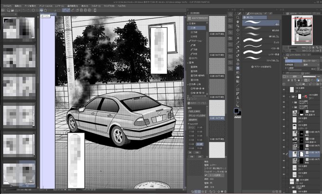Screen dimensions: 322x194
Task: Open the ファイル menu
Action: click(x=7, y=6)
